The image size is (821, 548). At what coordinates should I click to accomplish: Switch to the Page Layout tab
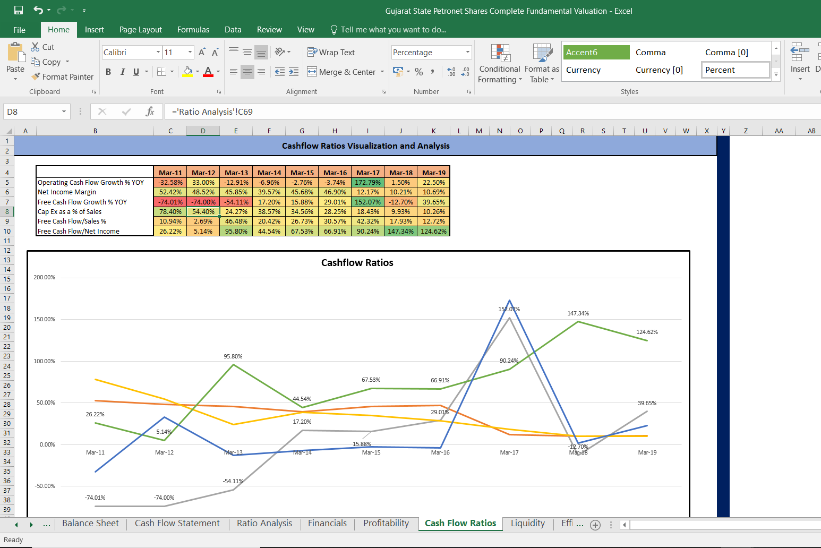(x=141, y=30)
